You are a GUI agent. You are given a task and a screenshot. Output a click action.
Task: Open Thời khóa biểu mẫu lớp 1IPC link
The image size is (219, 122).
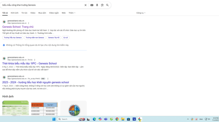click(x=29, y=63)
